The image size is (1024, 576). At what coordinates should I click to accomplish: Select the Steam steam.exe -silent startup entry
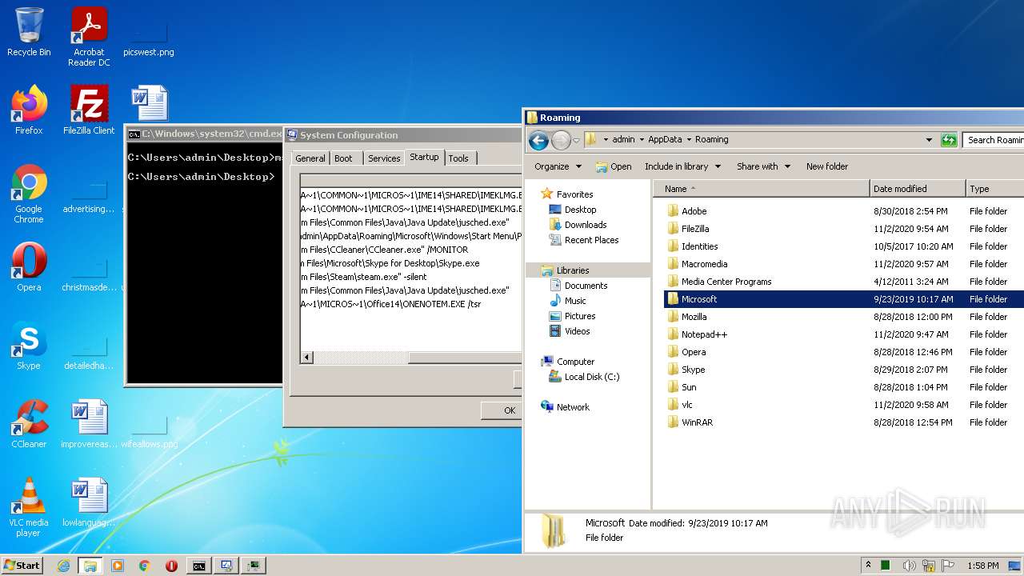click(x=411, y=277)
